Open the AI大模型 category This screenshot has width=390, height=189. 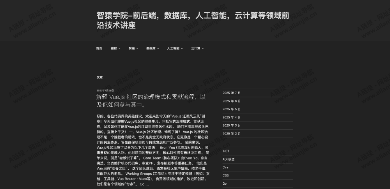pos(228,159)
